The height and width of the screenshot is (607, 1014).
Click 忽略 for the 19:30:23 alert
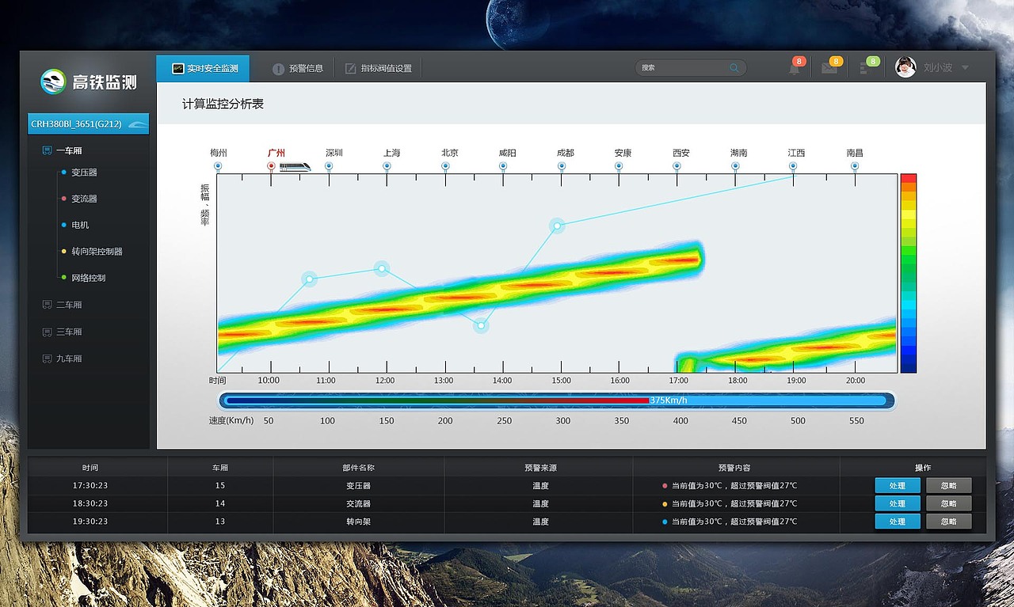click(949, 522)
